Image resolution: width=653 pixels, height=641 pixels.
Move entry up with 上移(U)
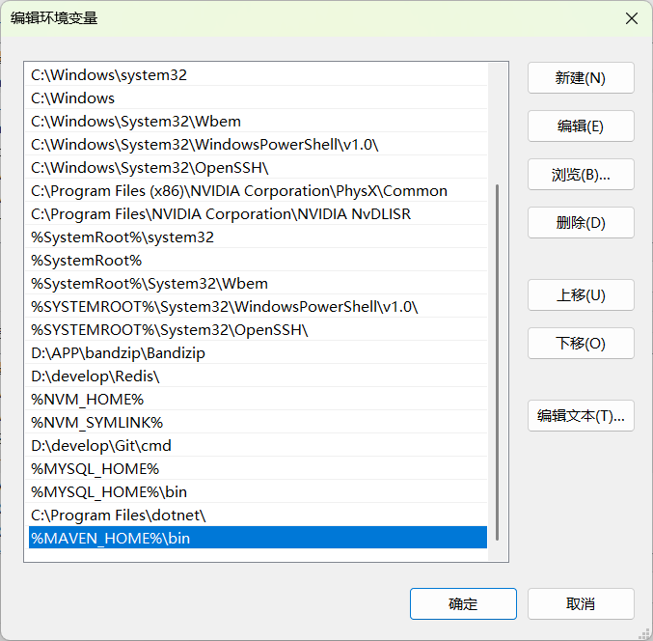click(581, 295)
